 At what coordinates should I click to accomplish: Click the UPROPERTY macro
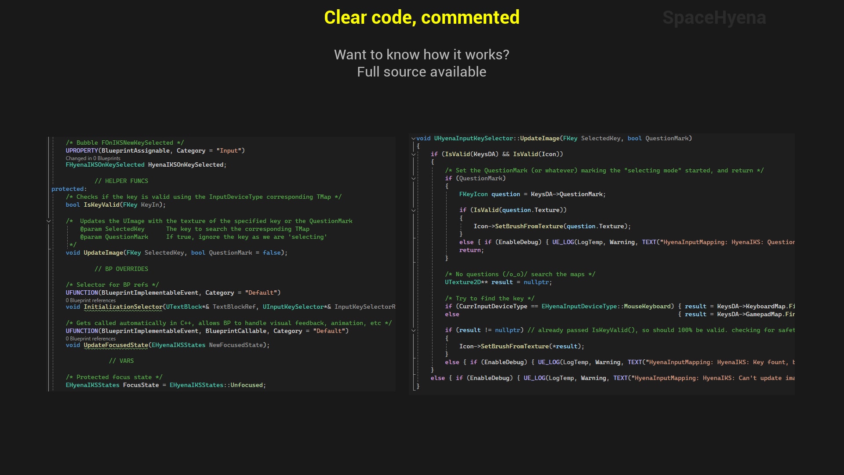82,151
